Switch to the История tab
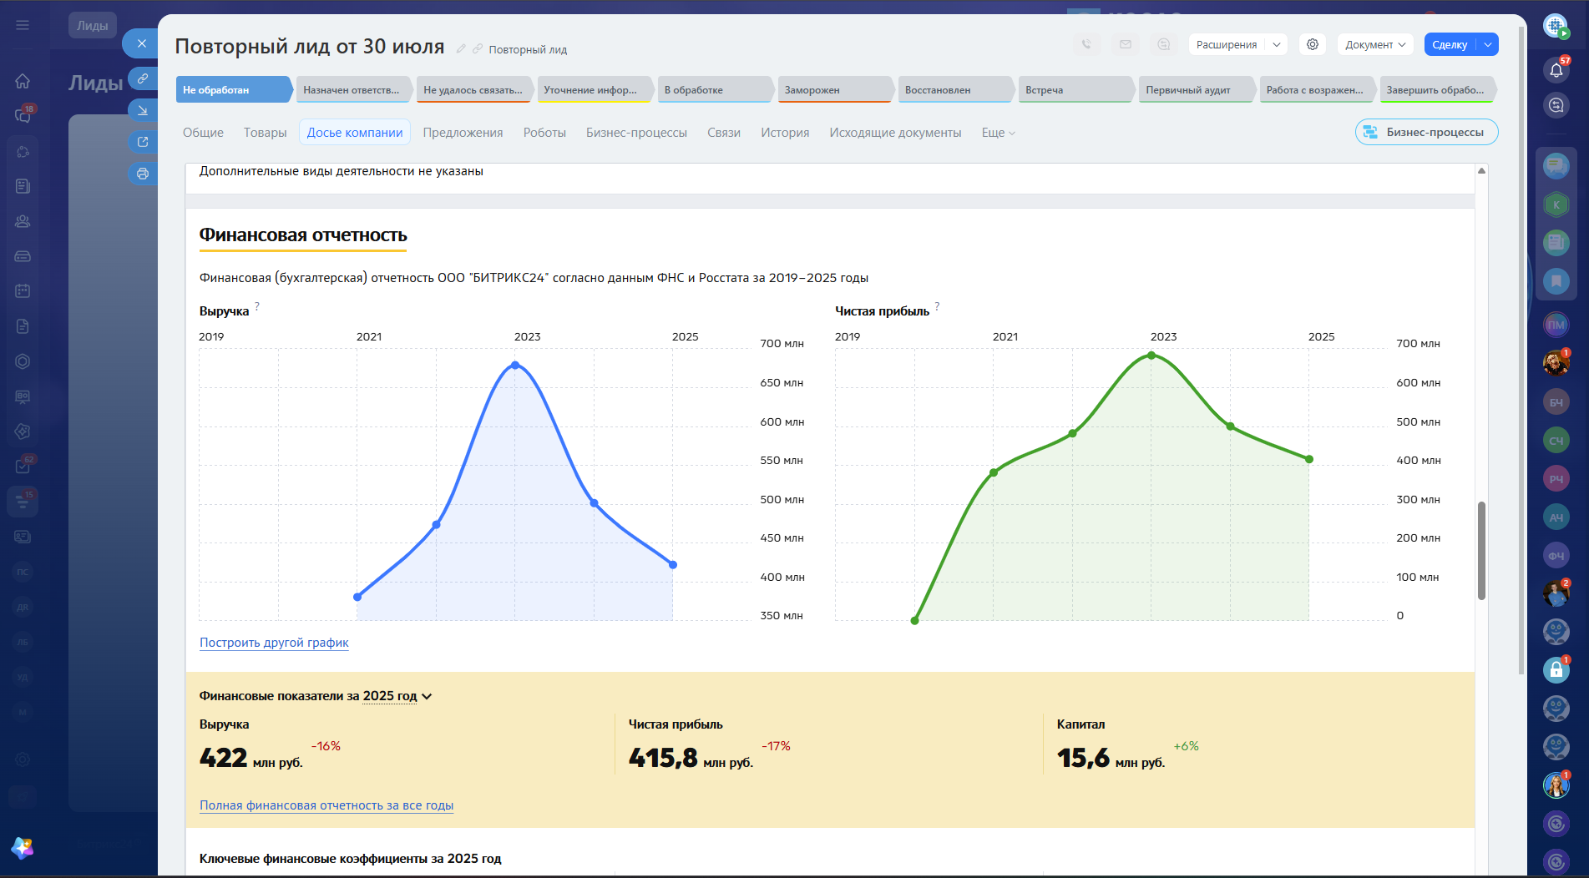This screenshot has width=1589, height=878. [x=785, y=133]
